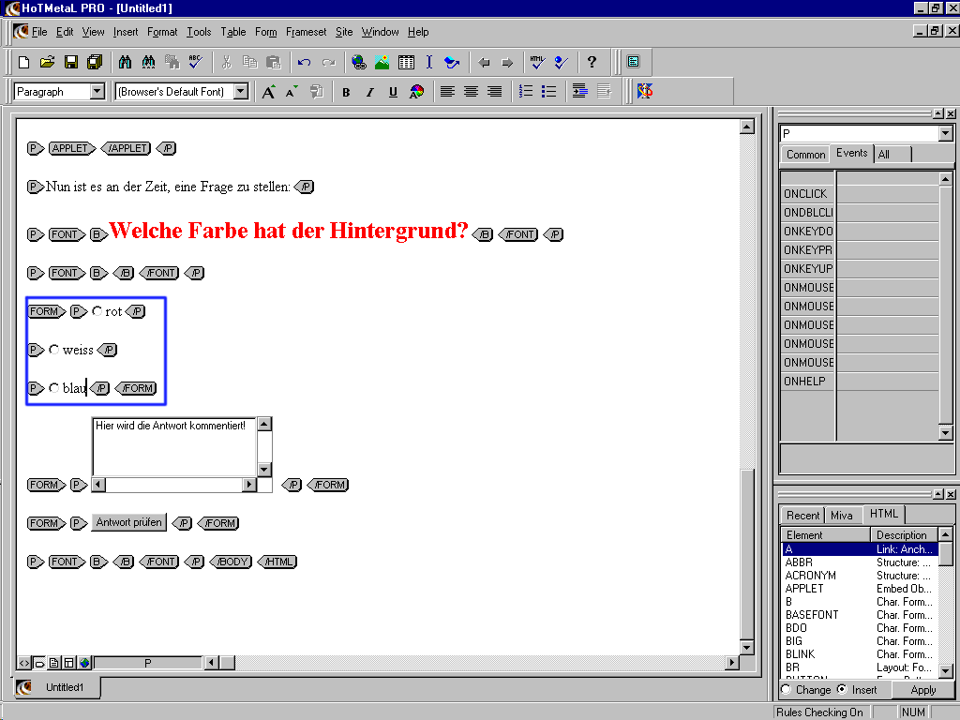
Task: Click the Validate HTML checkmark icon
Action: pos(536,63)
